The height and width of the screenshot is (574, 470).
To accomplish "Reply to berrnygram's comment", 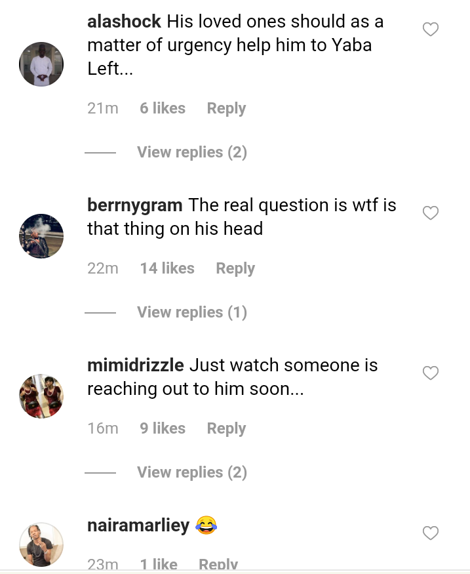I will (x=235, y=268).
